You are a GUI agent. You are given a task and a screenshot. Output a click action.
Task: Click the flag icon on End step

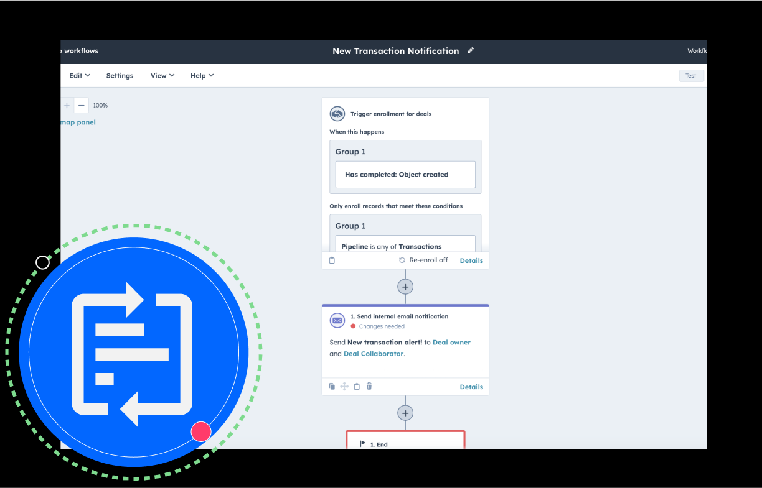tap(363, 444)
